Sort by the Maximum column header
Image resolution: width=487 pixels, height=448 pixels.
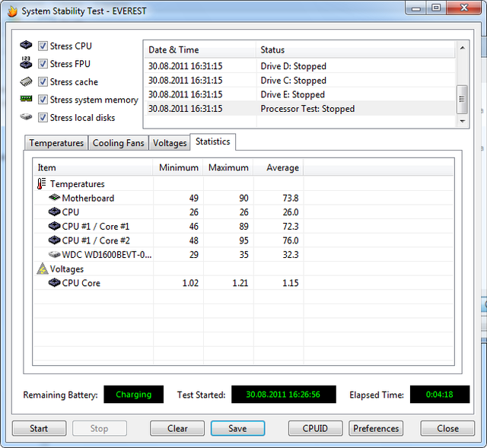click(228, 168)
